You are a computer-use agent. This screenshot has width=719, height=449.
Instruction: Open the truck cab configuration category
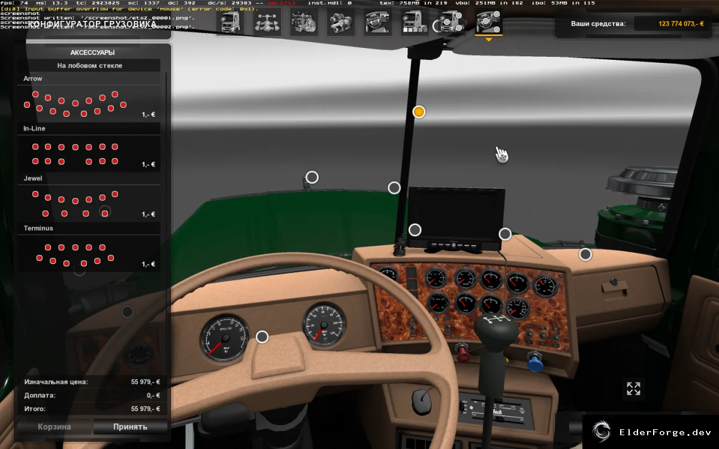point(230,23)
